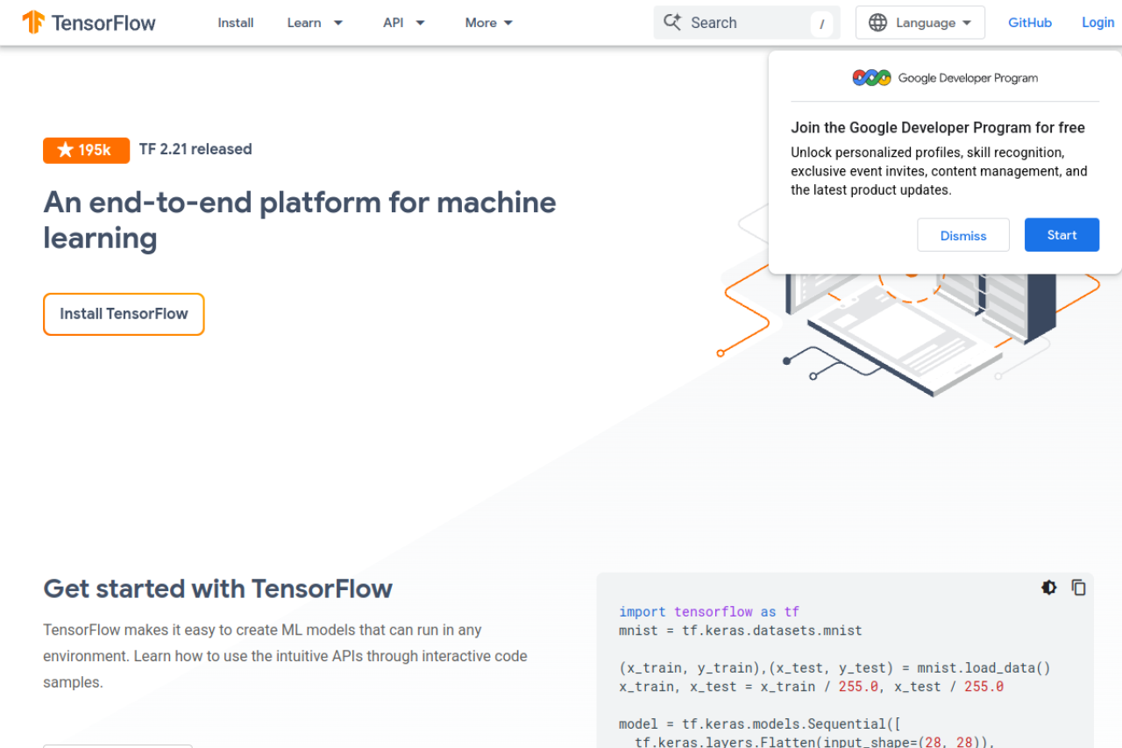Select the Install menu item
This screenshot has height=748, width=1122.
[x=235, y=22]
